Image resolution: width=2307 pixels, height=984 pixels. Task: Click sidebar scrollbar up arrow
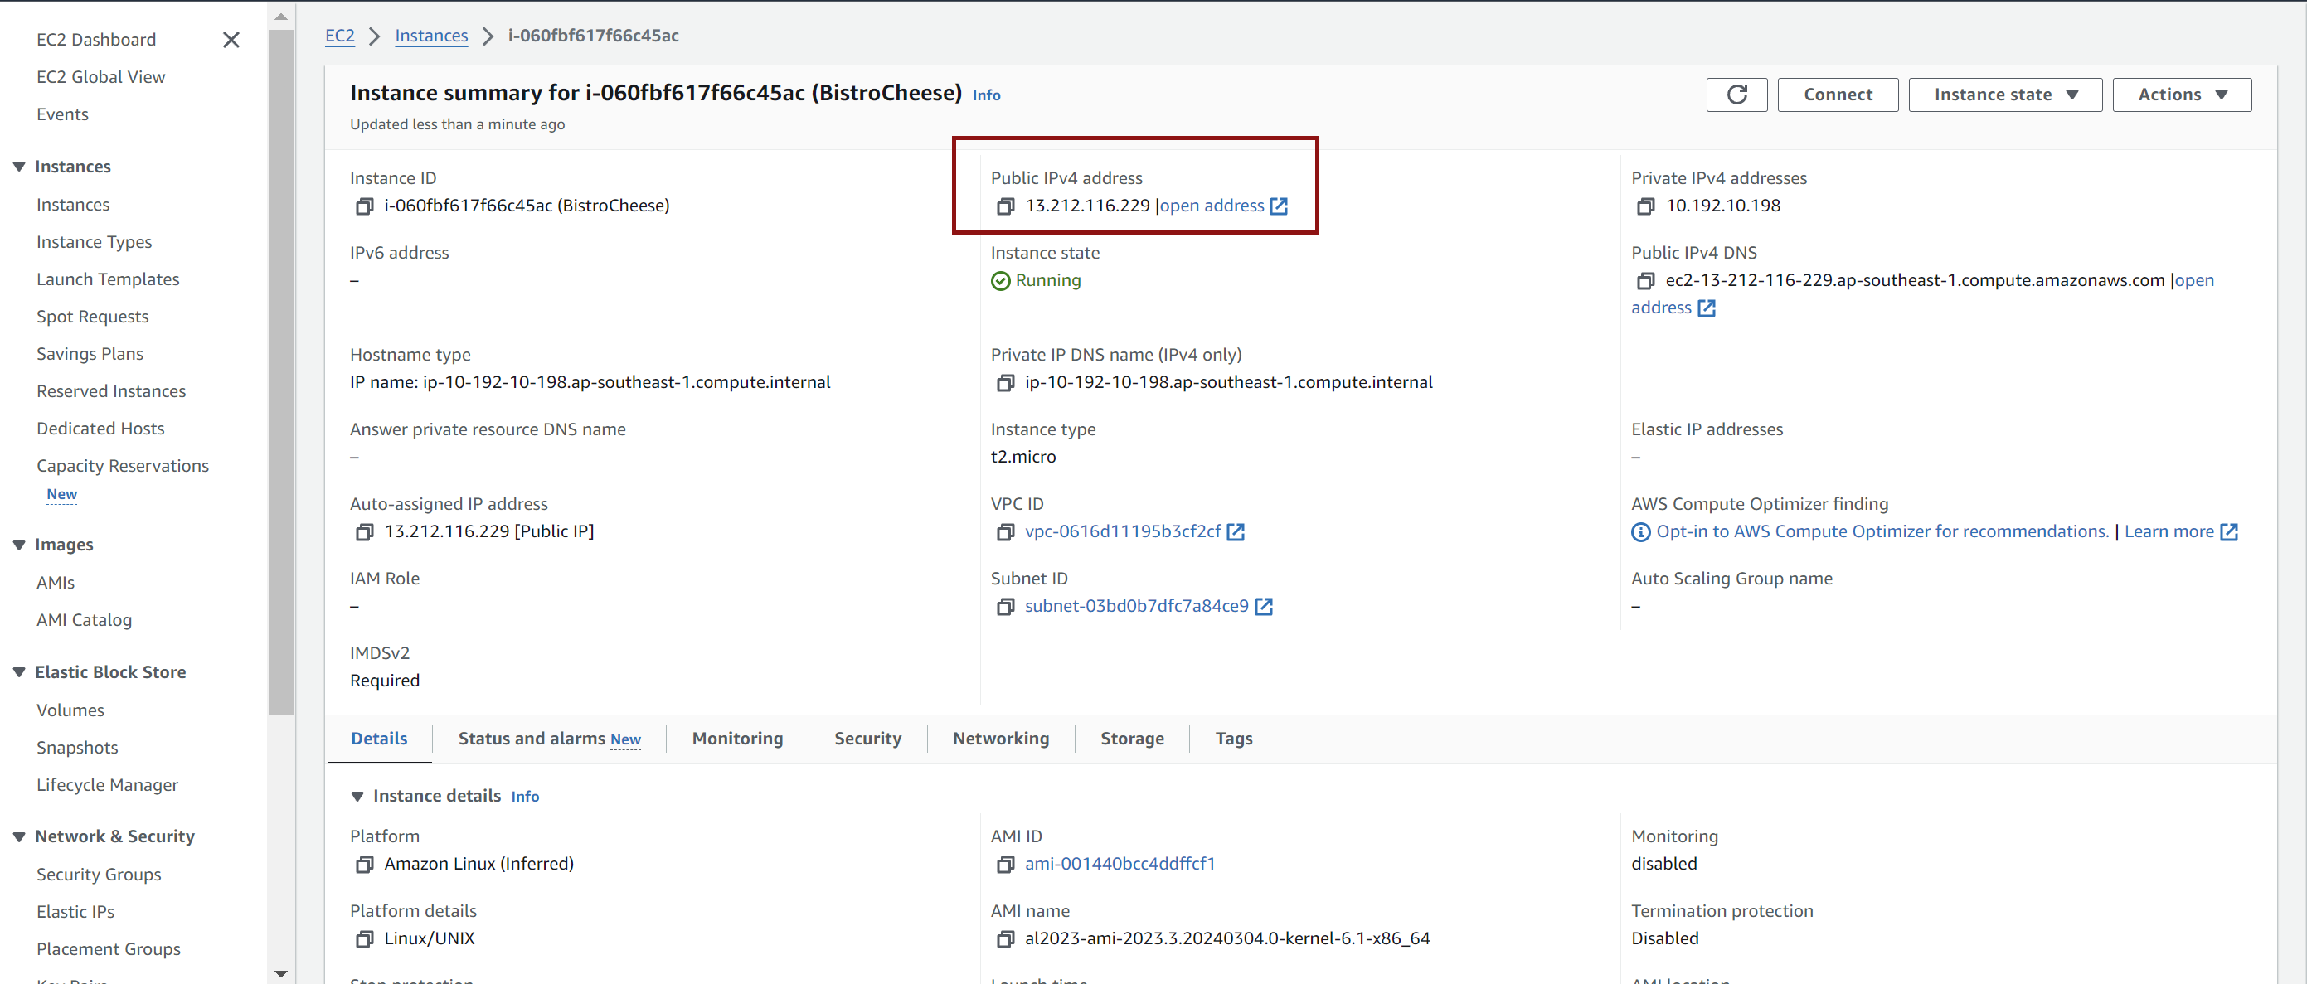pos(281,16)
